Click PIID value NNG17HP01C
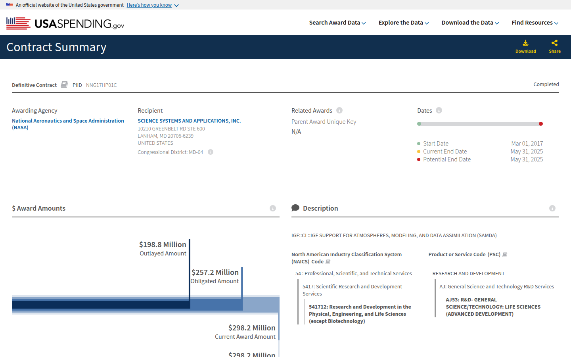571x357 pixels. click(101, 85)
